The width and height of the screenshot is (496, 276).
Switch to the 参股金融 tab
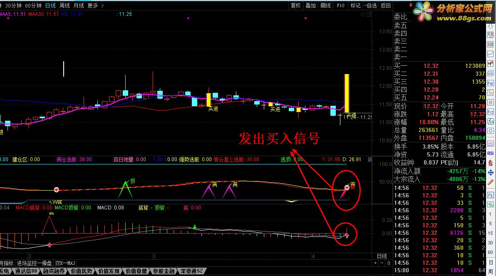pyautogui.click(x=164, y=271)
